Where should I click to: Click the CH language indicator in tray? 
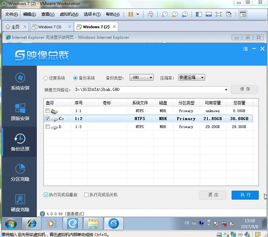(187, 223)
